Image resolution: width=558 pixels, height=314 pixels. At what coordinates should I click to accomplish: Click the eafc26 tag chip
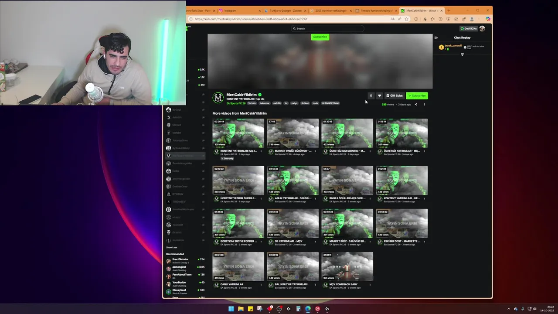277,103
